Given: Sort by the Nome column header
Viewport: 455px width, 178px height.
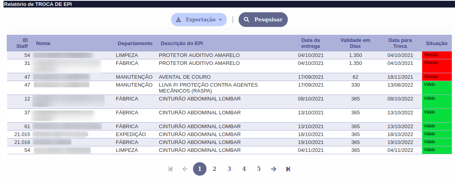Looking at the screenshot, I should [x=43, y=44].
